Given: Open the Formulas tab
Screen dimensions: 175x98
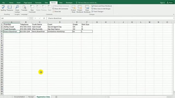Looking at the screenshot, I should click(38, 3).
